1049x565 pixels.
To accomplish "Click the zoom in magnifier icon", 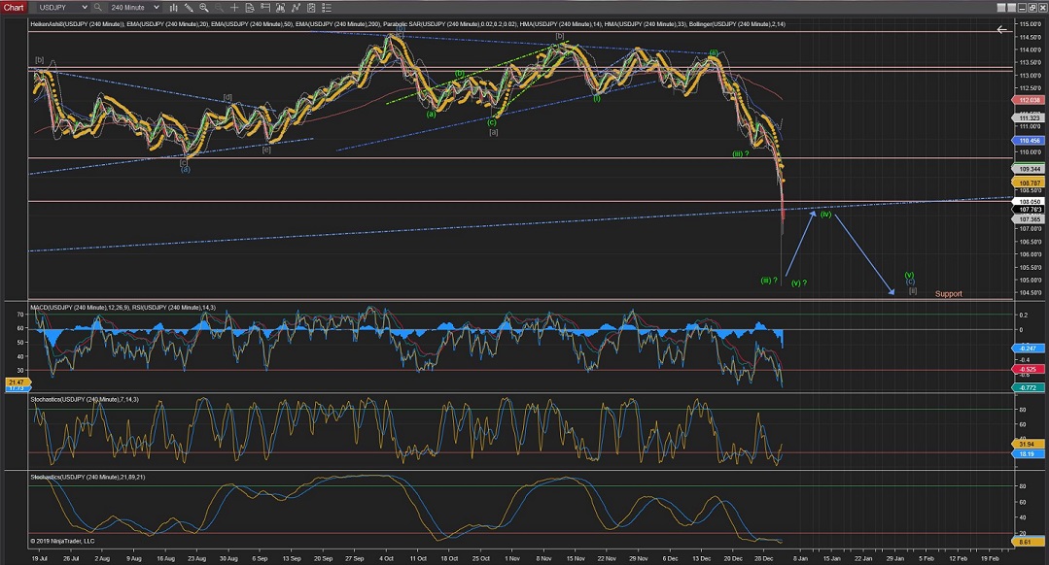I will point(204,8).
